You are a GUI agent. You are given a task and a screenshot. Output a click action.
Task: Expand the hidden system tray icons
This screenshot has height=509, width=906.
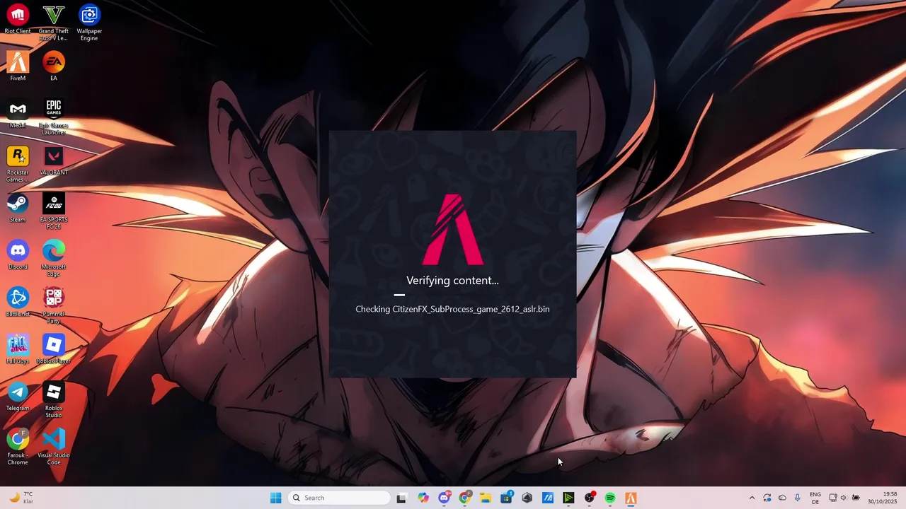tap(752, 498)
